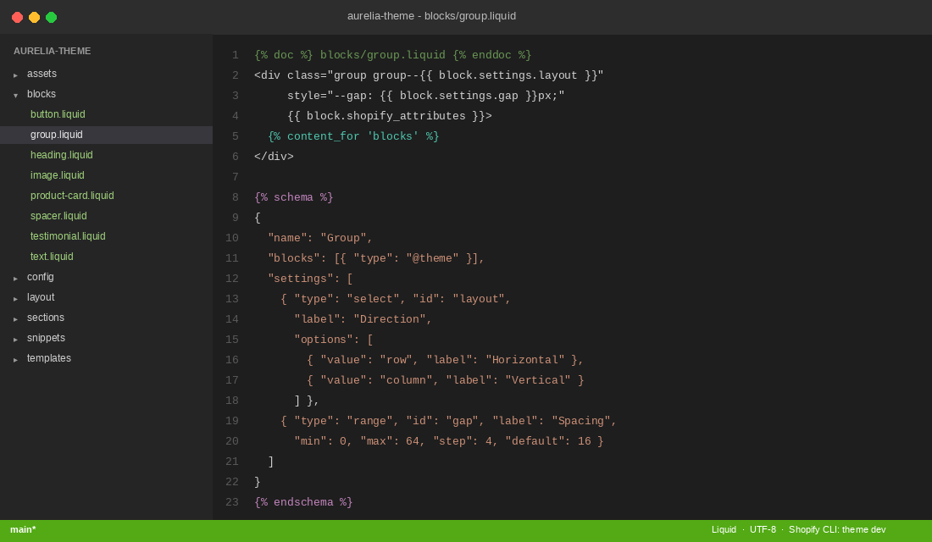Click the "Horizontal" label value
The image size is (932, 542).
(x=524, y=360)
